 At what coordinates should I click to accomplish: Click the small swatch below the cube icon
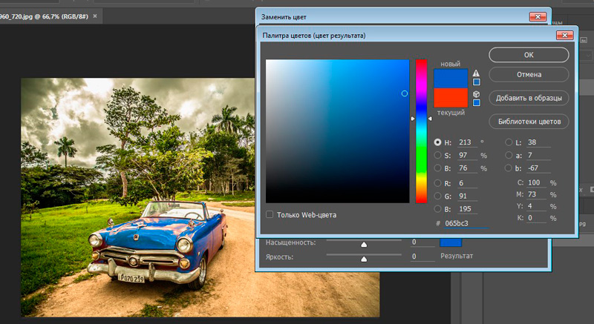[x=476, y=103]
